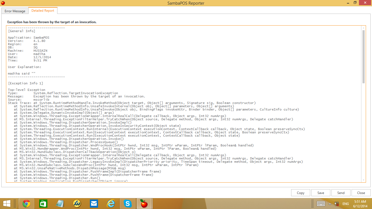
Task: Close the reporter using the Close button
Action: coord(361,193)
